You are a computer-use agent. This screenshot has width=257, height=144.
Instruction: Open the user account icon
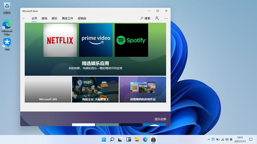coord(157,18)
